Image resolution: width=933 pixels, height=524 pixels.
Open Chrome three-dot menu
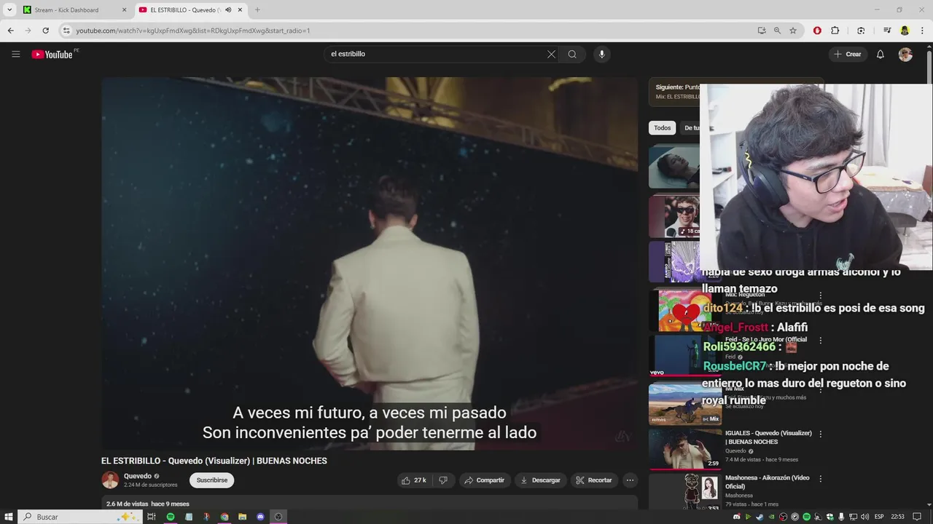pyautogui.click(x=922, y=31)
